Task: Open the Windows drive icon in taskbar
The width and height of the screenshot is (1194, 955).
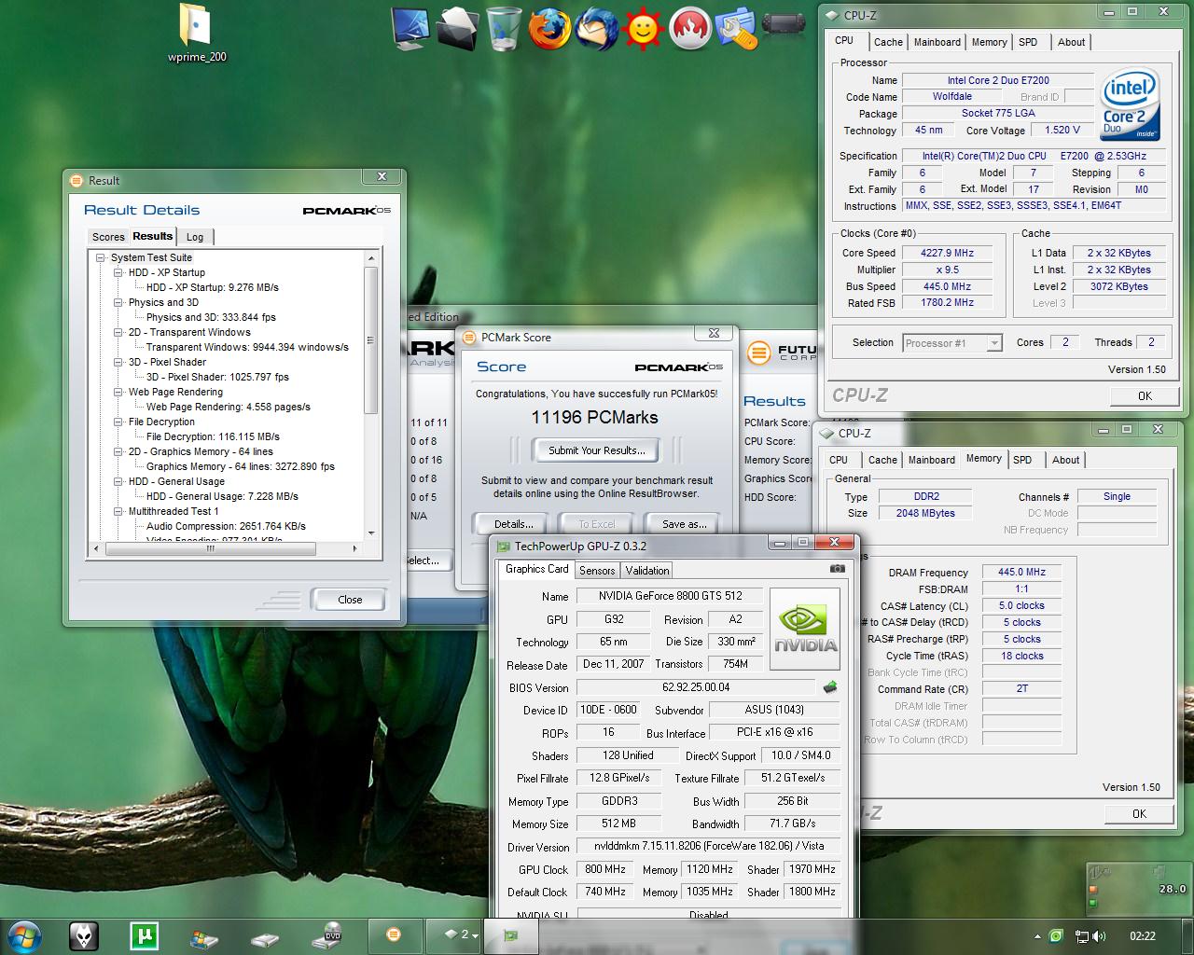Action: 204,936
